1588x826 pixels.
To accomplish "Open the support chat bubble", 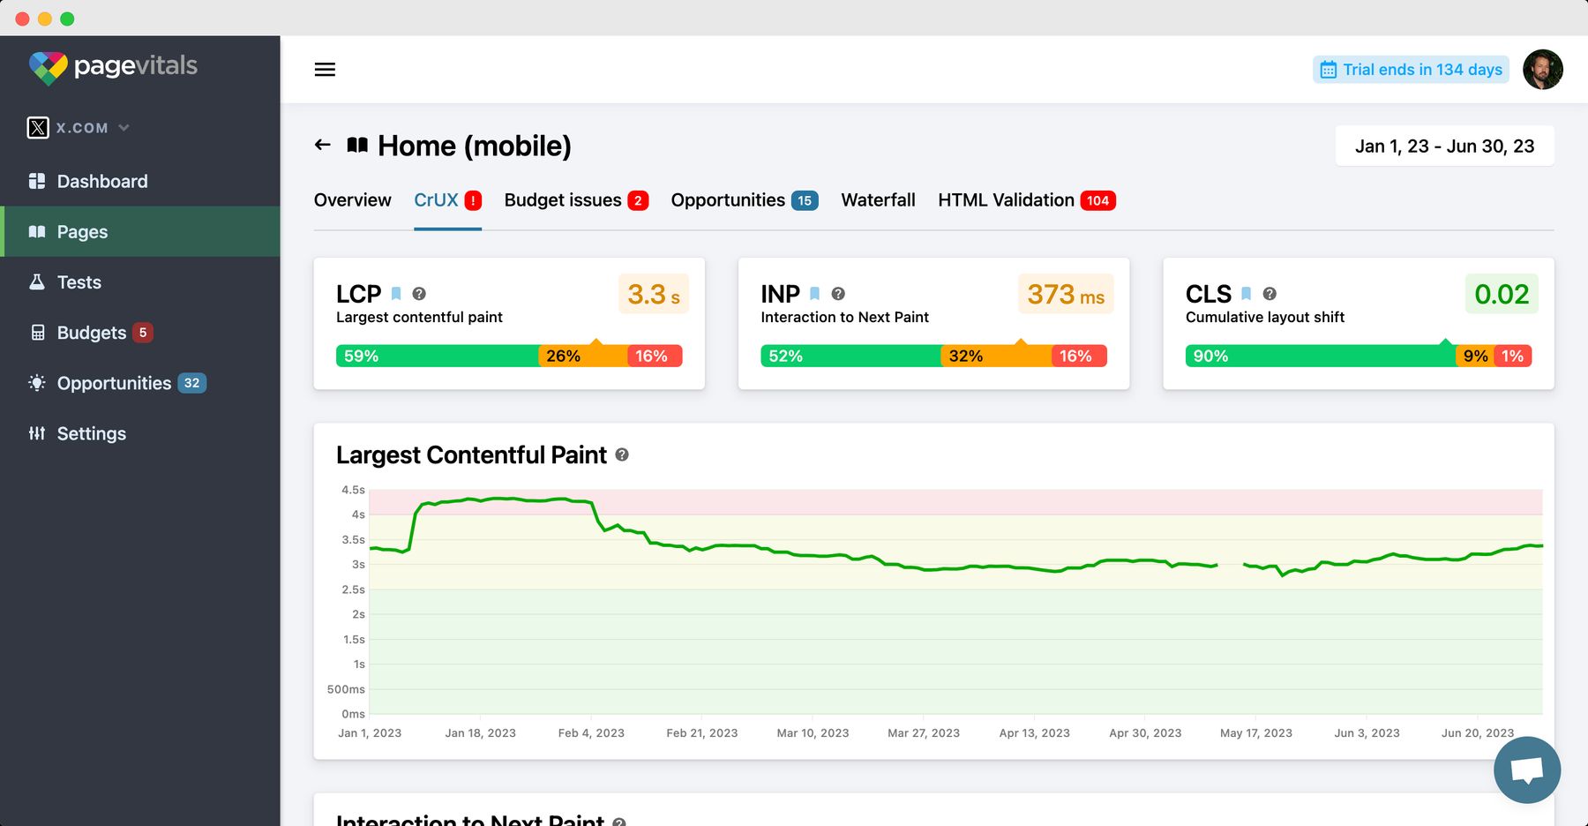I will pyautogui.click(x=1526, y=770).
